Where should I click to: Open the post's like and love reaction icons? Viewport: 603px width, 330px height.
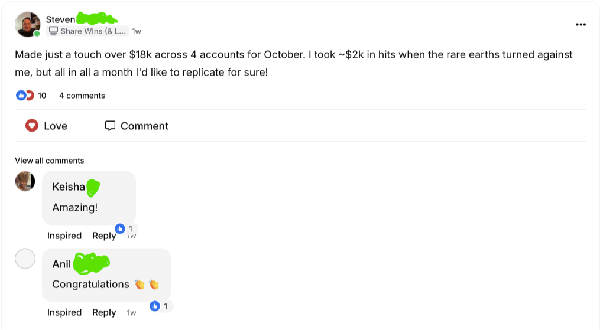[25, 96]
